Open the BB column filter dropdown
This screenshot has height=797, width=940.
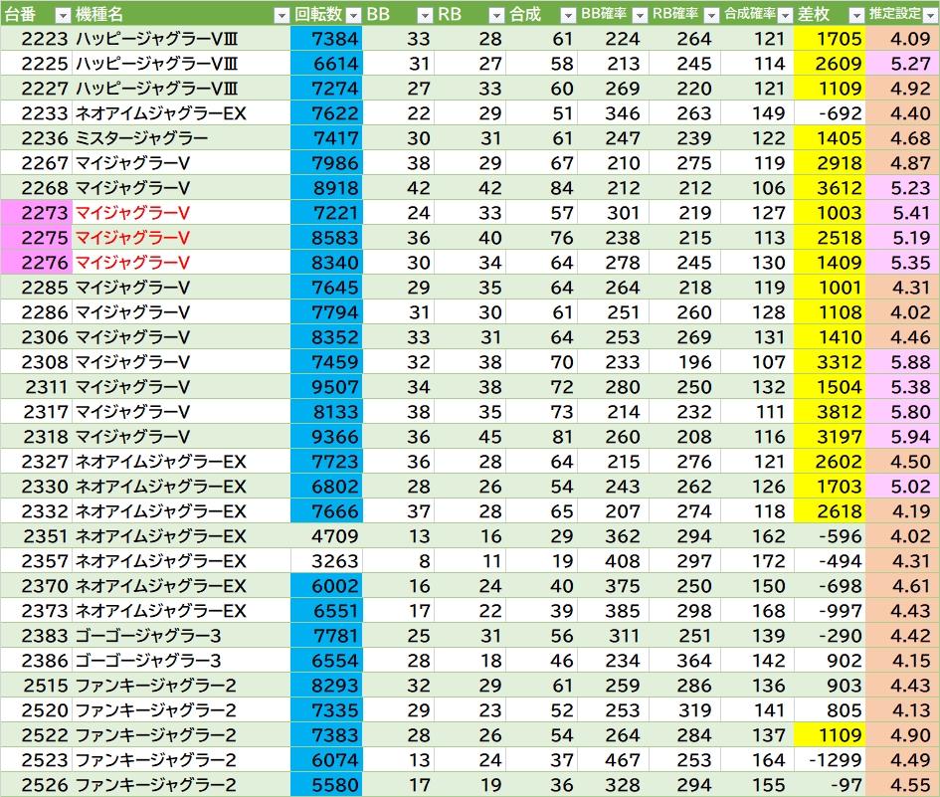tap(425, 16)
